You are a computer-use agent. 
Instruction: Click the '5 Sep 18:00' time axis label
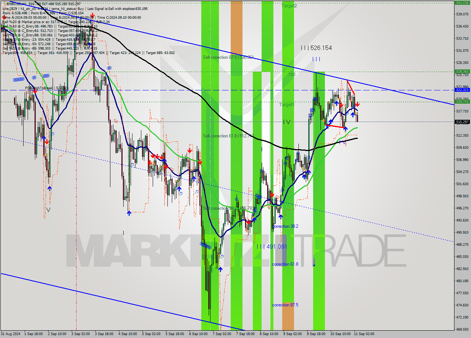pos(174,334)
